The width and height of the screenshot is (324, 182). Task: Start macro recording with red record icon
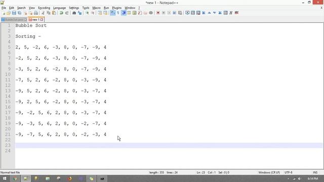pyautogui.click(x=158, y=13)
